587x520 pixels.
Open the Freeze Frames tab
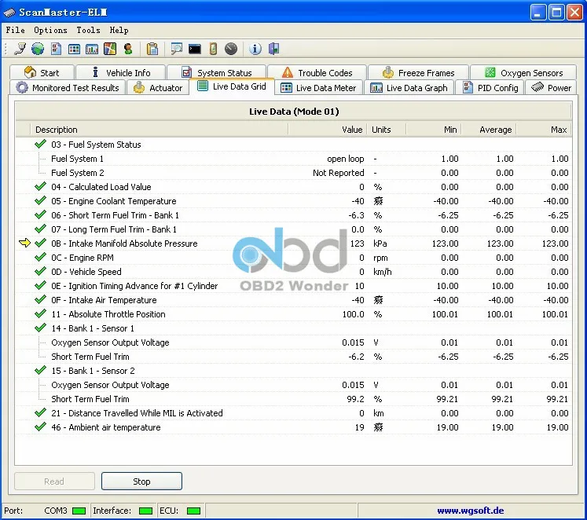click(419, 72)
